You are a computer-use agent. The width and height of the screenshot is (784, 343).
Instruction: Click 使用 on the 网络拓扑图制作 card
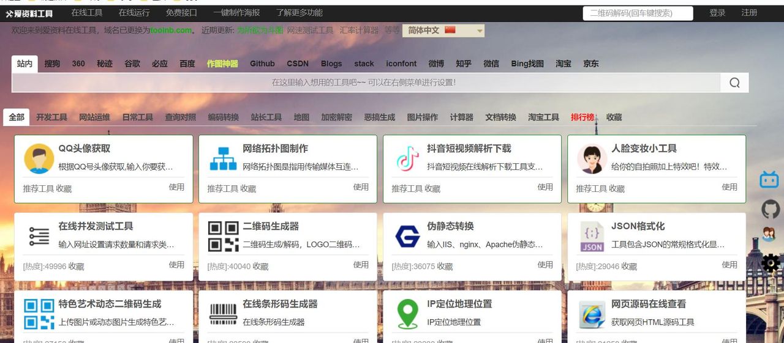pos(361,187)
